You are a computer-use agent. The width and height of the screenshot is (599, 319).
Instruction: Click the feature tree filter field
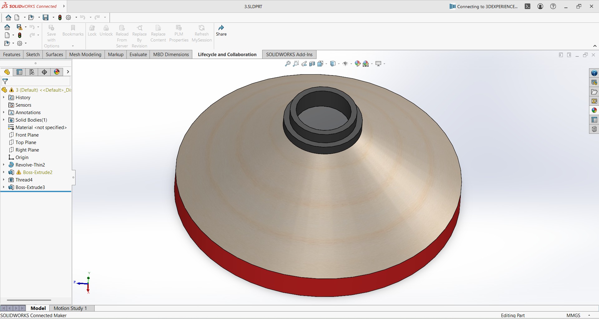(x=36, y=82)
